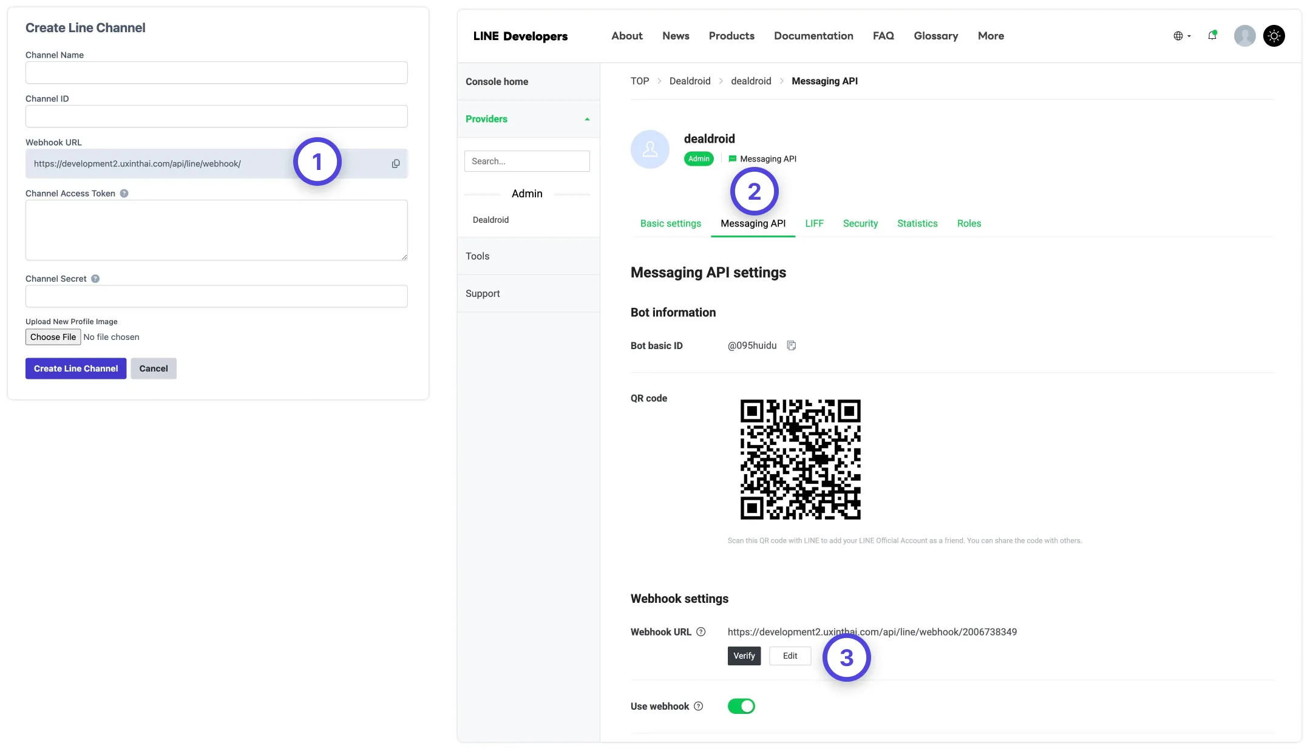Screen dimensions: 1313x754
Task: Click the dealdroid channel avatar
Action: tap(650, 149)
